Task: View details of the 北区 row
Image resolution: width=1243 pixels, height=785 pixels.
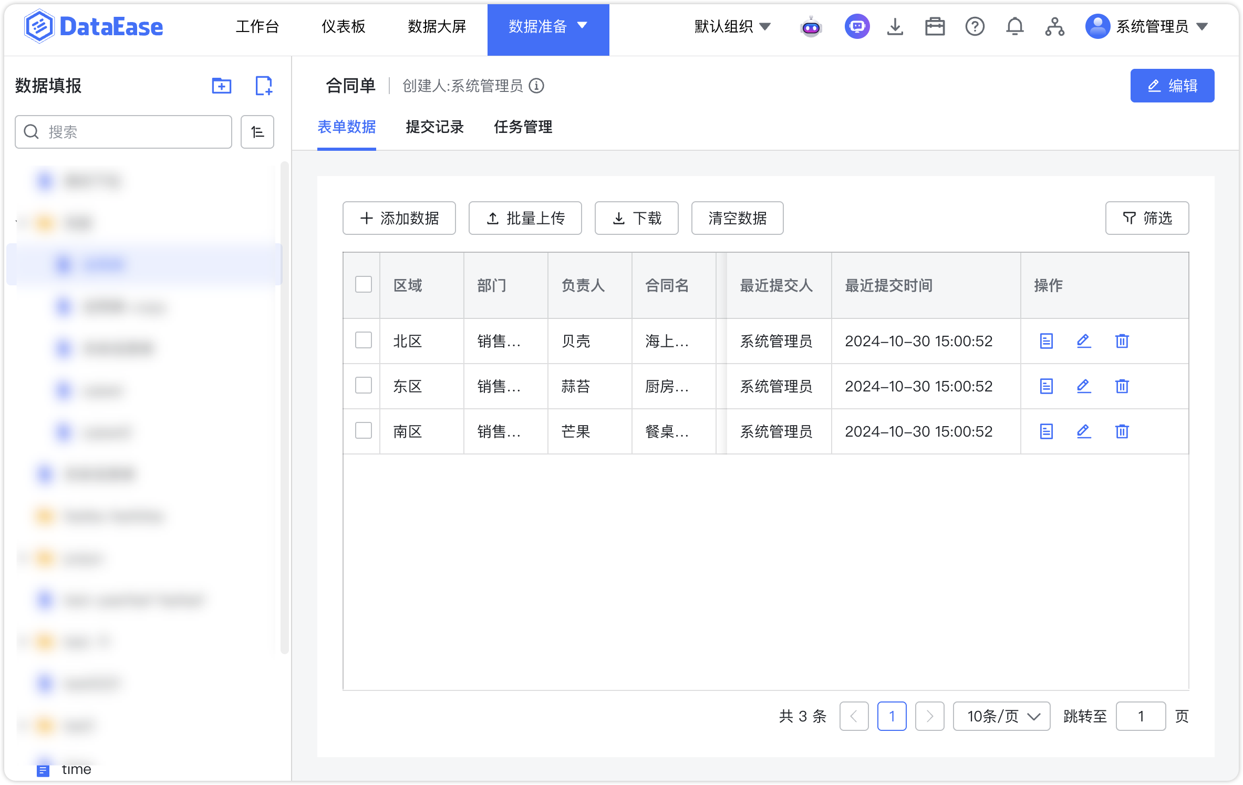Action: (x=1047, y=341)
